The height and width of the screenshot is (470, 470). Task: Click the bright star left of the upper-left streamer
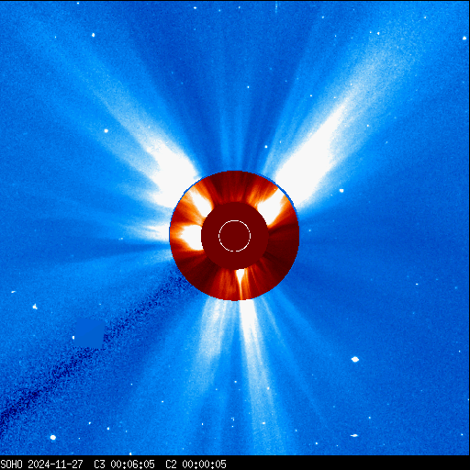[x=106, y=131]
